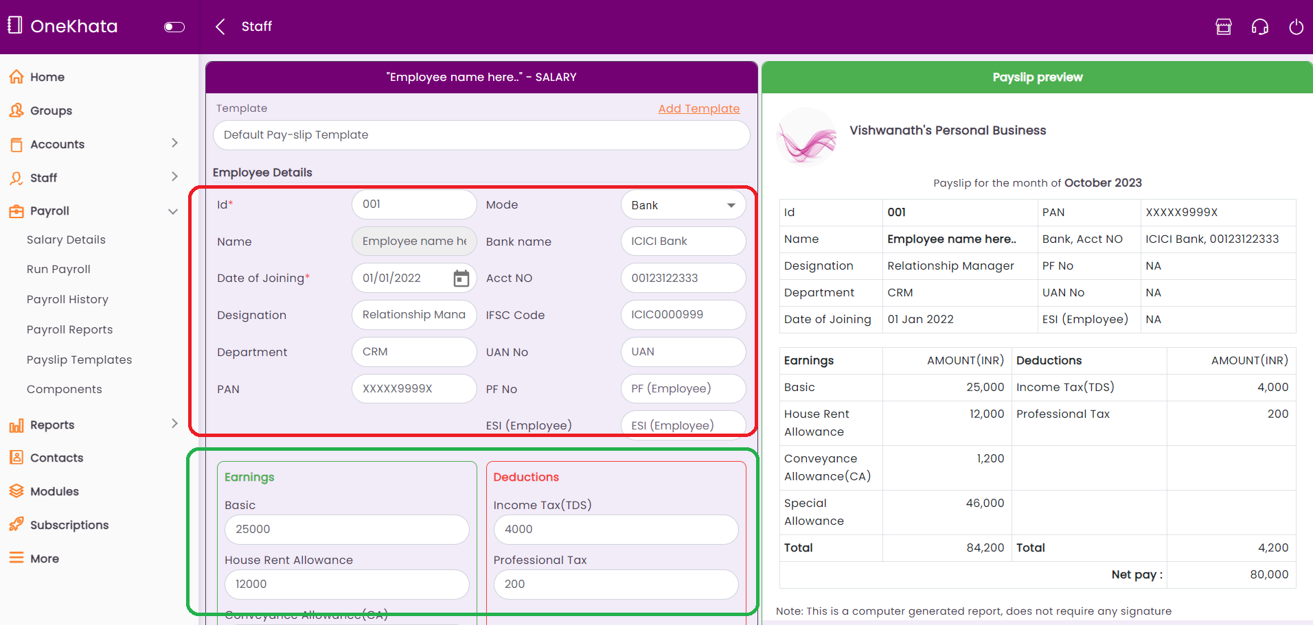The image size is (1313, 625).
Task: Toggle the switch next to OneKhata logo
Action: (174, 27)
